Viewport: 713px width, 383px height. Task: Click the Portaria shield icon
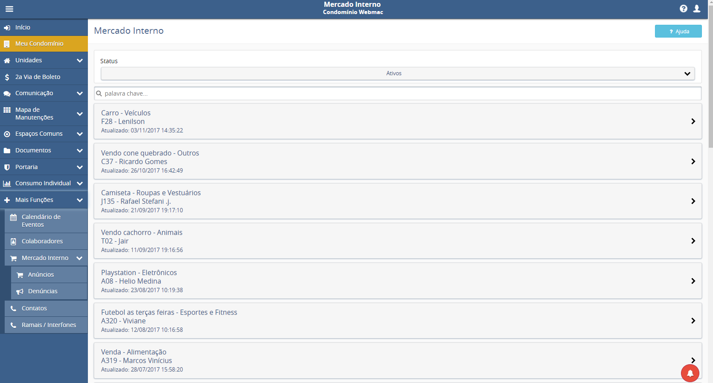[7, 167]
